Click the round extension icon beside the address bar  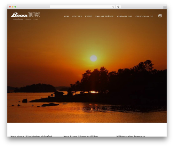(118, 7)
